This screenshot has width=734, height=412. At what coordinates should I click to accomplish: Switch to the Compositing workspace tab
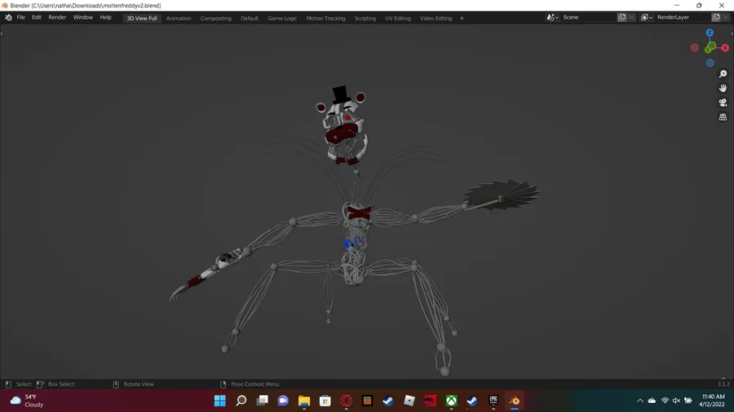click(x=216, y=18)
